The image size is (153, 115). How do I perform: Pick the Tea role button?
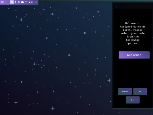coord(140,91)
